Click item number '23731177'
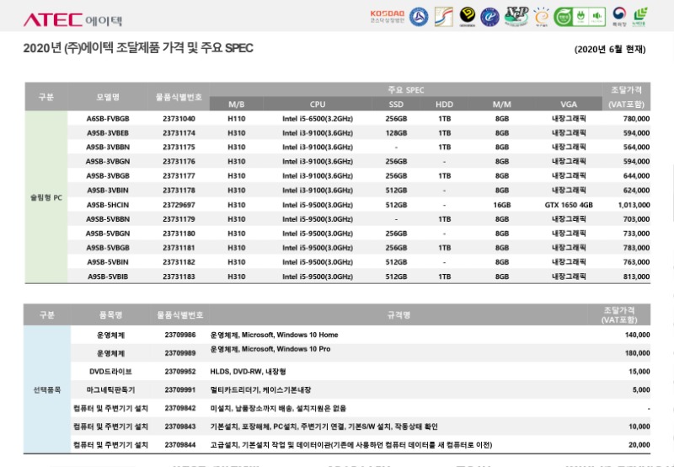The width and height of the screenshot is (674, 467). (x=179, y=176)
